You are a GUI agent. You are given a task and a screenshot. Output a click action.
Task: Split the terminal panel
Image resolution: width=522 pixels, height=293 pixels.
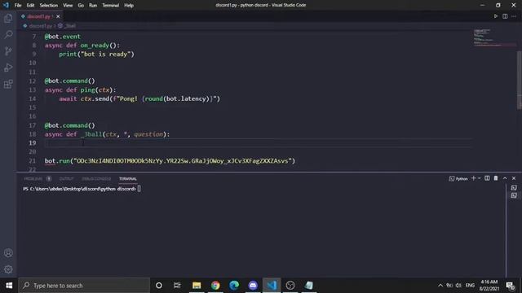point(487,178)
